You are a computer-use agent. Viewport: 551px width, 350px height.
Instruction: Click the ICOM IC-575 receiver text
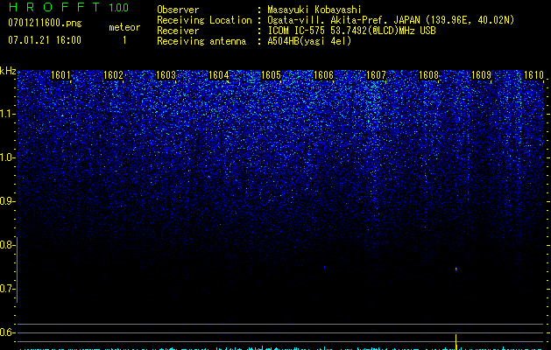[x=351, y=31]
